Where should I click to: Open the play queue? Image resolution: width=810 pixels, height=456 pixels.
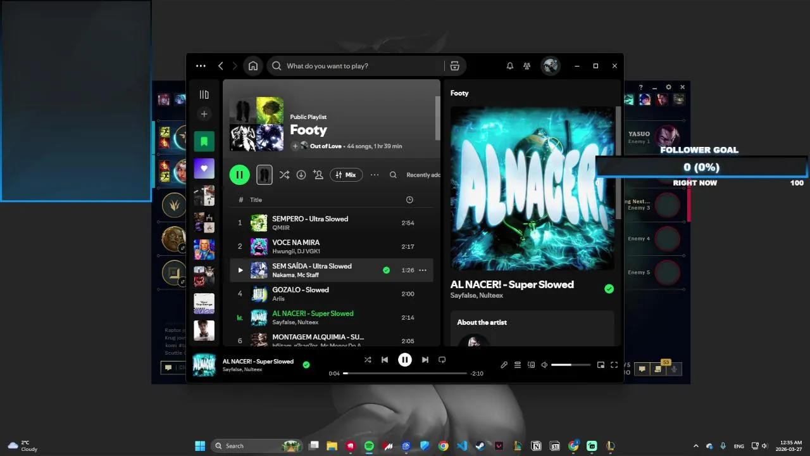(518, 365)
